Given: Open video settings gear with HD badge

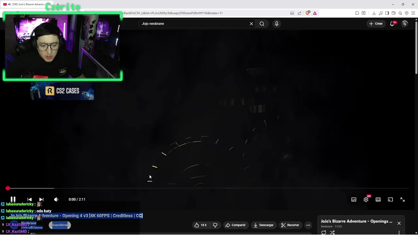Looking at the screenshot, I should (366, 199).
